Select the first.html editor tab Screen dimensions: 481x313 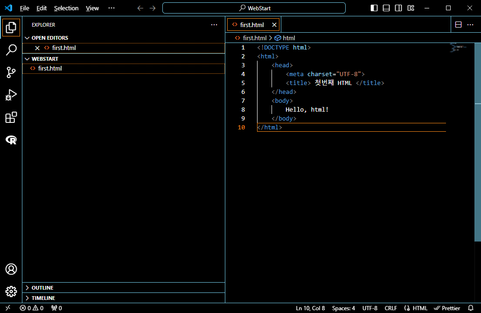(253, 25)
